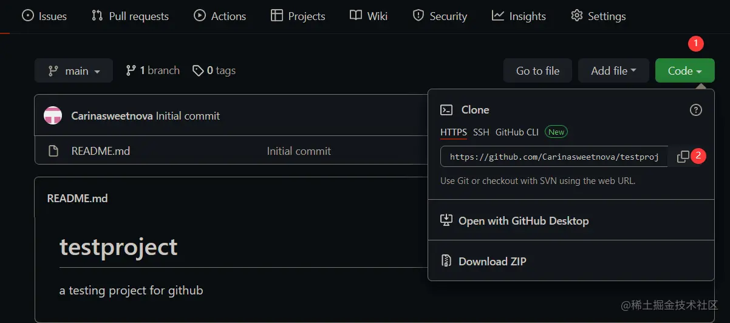
Task: Click the Carinasweetnova user avatar
Action: point(53,115)
